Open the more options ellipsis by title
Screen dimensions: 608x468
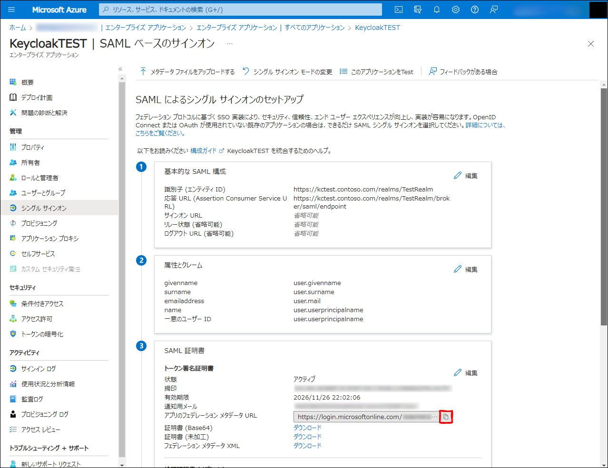click(x=230, y=44)
